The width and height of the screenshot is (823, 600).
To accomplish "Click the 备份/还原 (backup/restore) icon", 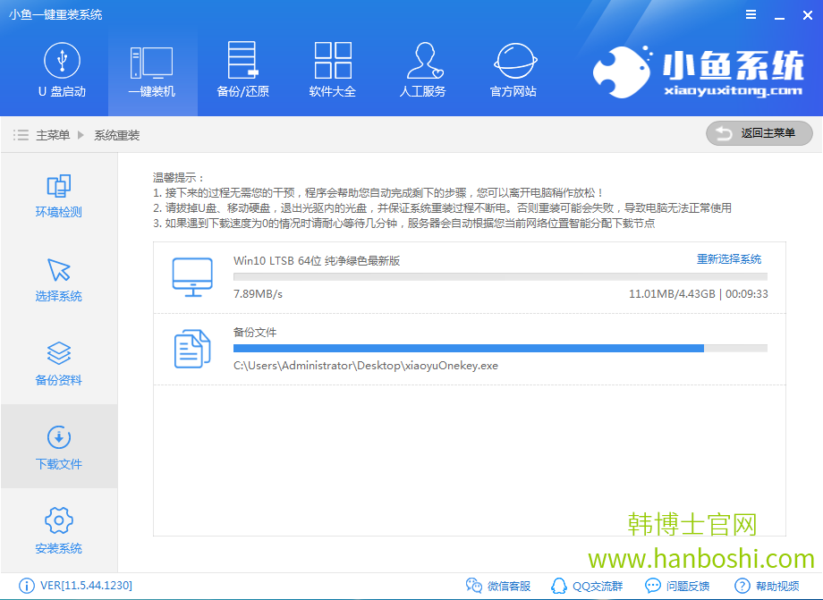I will [x=242, y=70].
